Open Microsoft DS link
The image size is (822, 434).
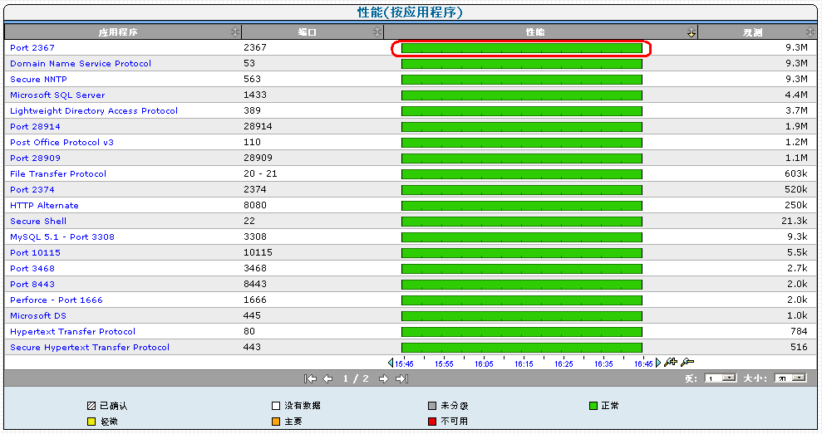[38, 315]
